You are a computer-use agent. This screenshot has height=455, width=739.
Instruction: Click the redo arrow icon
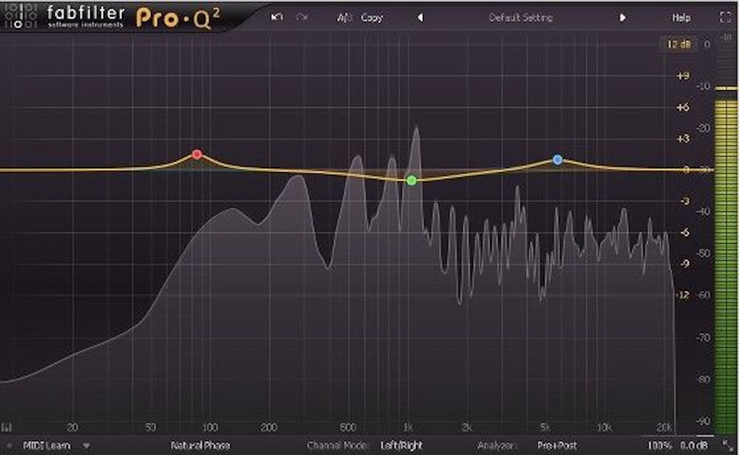click(302, 17)
